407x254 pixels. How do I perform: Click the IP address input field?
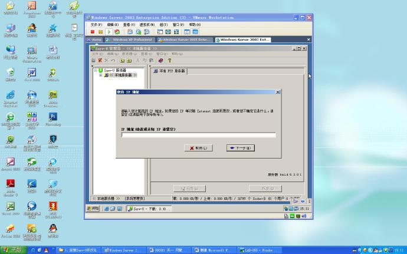pos(199,135)
